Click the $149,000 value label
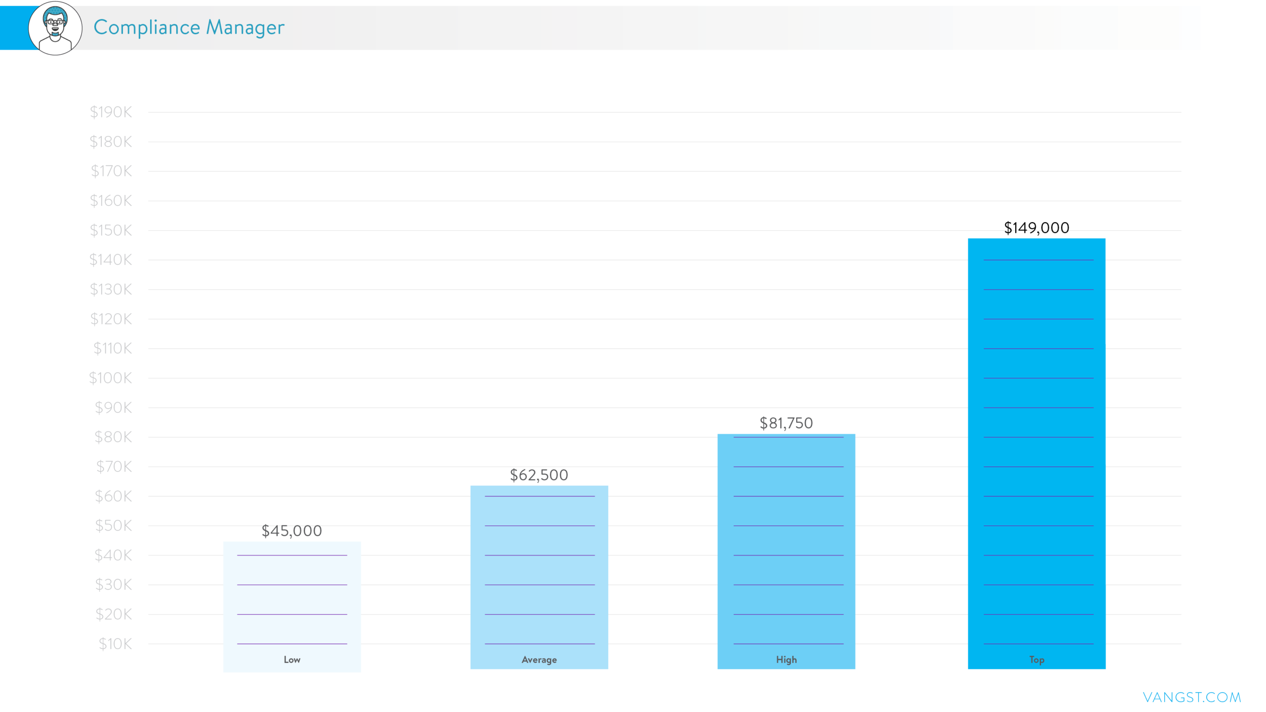The height and width of the screenshot is (712, 1266). click(1037, 227)
